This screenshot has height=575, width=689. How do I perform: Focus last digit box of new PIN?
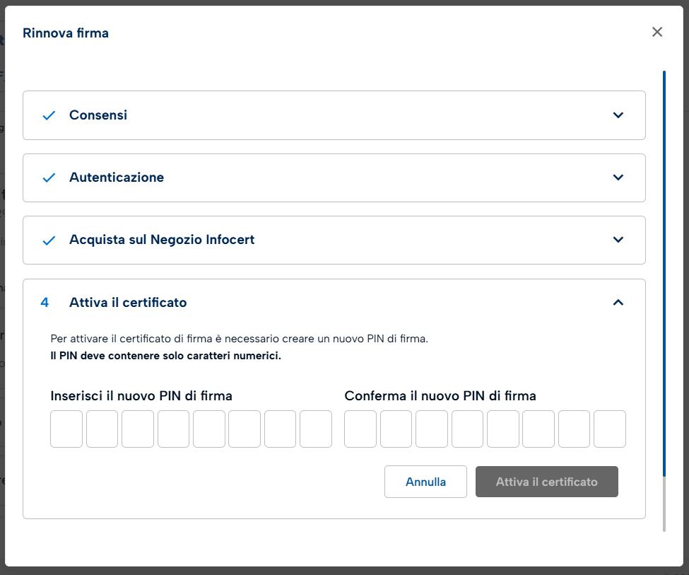(x=316, y=429)
